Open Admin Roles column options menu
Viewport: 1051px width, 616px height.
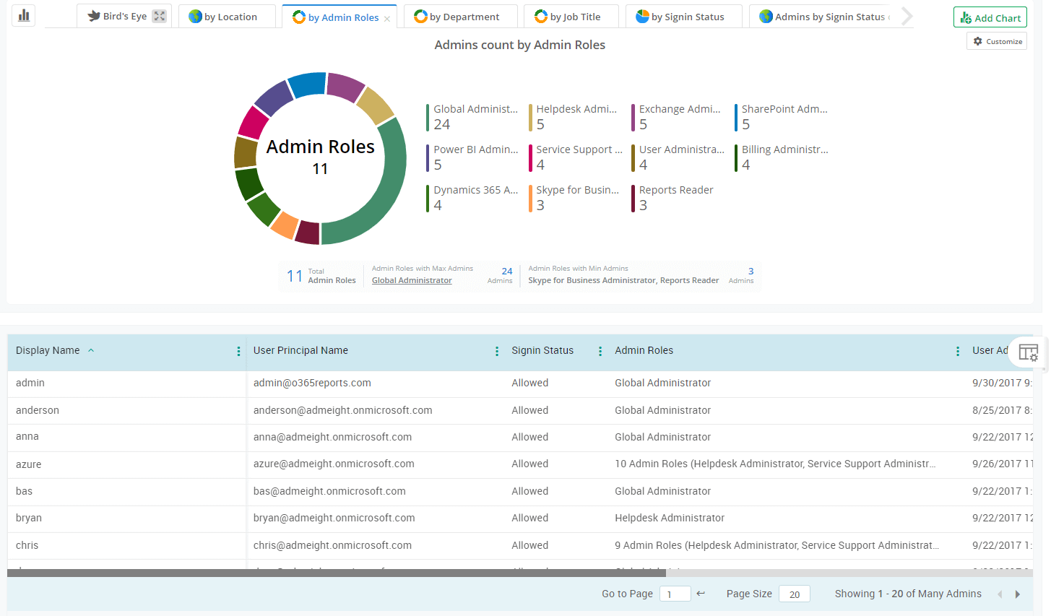coord(957,351)
